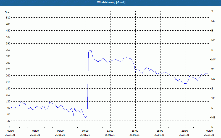The image size is (221, 138).
Task: Select the 90 value on the degree axis
Action: pyautogui.click(x=9, y=108)
